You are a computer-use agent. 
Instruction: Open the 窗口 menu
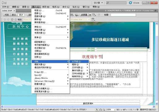pyautogui.click(x=86, y=7)
